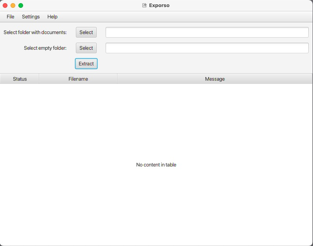
Task: Click Select next to 'Select folder with documents'
Action: click(x=86, y=32)
